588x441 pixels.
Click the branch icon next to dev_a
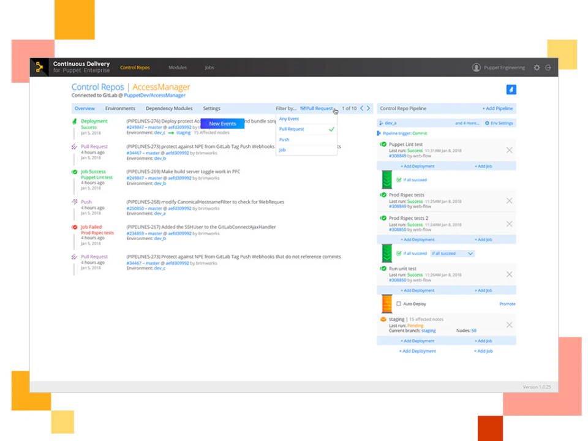380,123
